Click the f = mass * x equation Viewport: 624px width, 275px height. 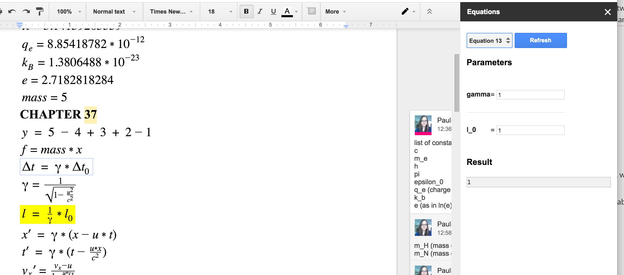click(52, 150)
